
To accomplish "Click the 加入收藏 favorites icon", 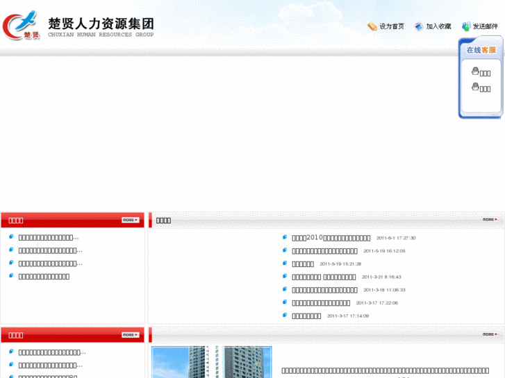I will [419, 26].
